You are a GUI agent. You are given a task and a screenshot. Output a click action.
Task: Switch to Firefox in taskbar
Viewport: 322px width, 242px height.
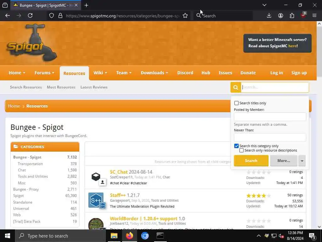click(129, 236)
